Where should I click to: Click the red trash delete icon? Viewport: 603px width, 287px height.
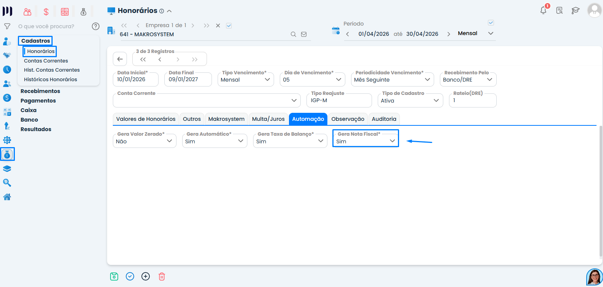coord(162,276)
